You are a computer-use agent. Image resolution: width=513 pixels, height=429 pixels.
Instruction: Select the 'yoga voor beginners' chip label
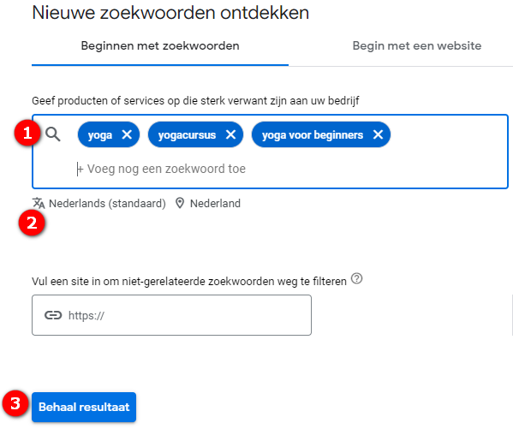point(313,134)
